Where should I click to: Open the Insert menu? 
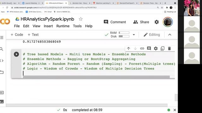(48, 26)
